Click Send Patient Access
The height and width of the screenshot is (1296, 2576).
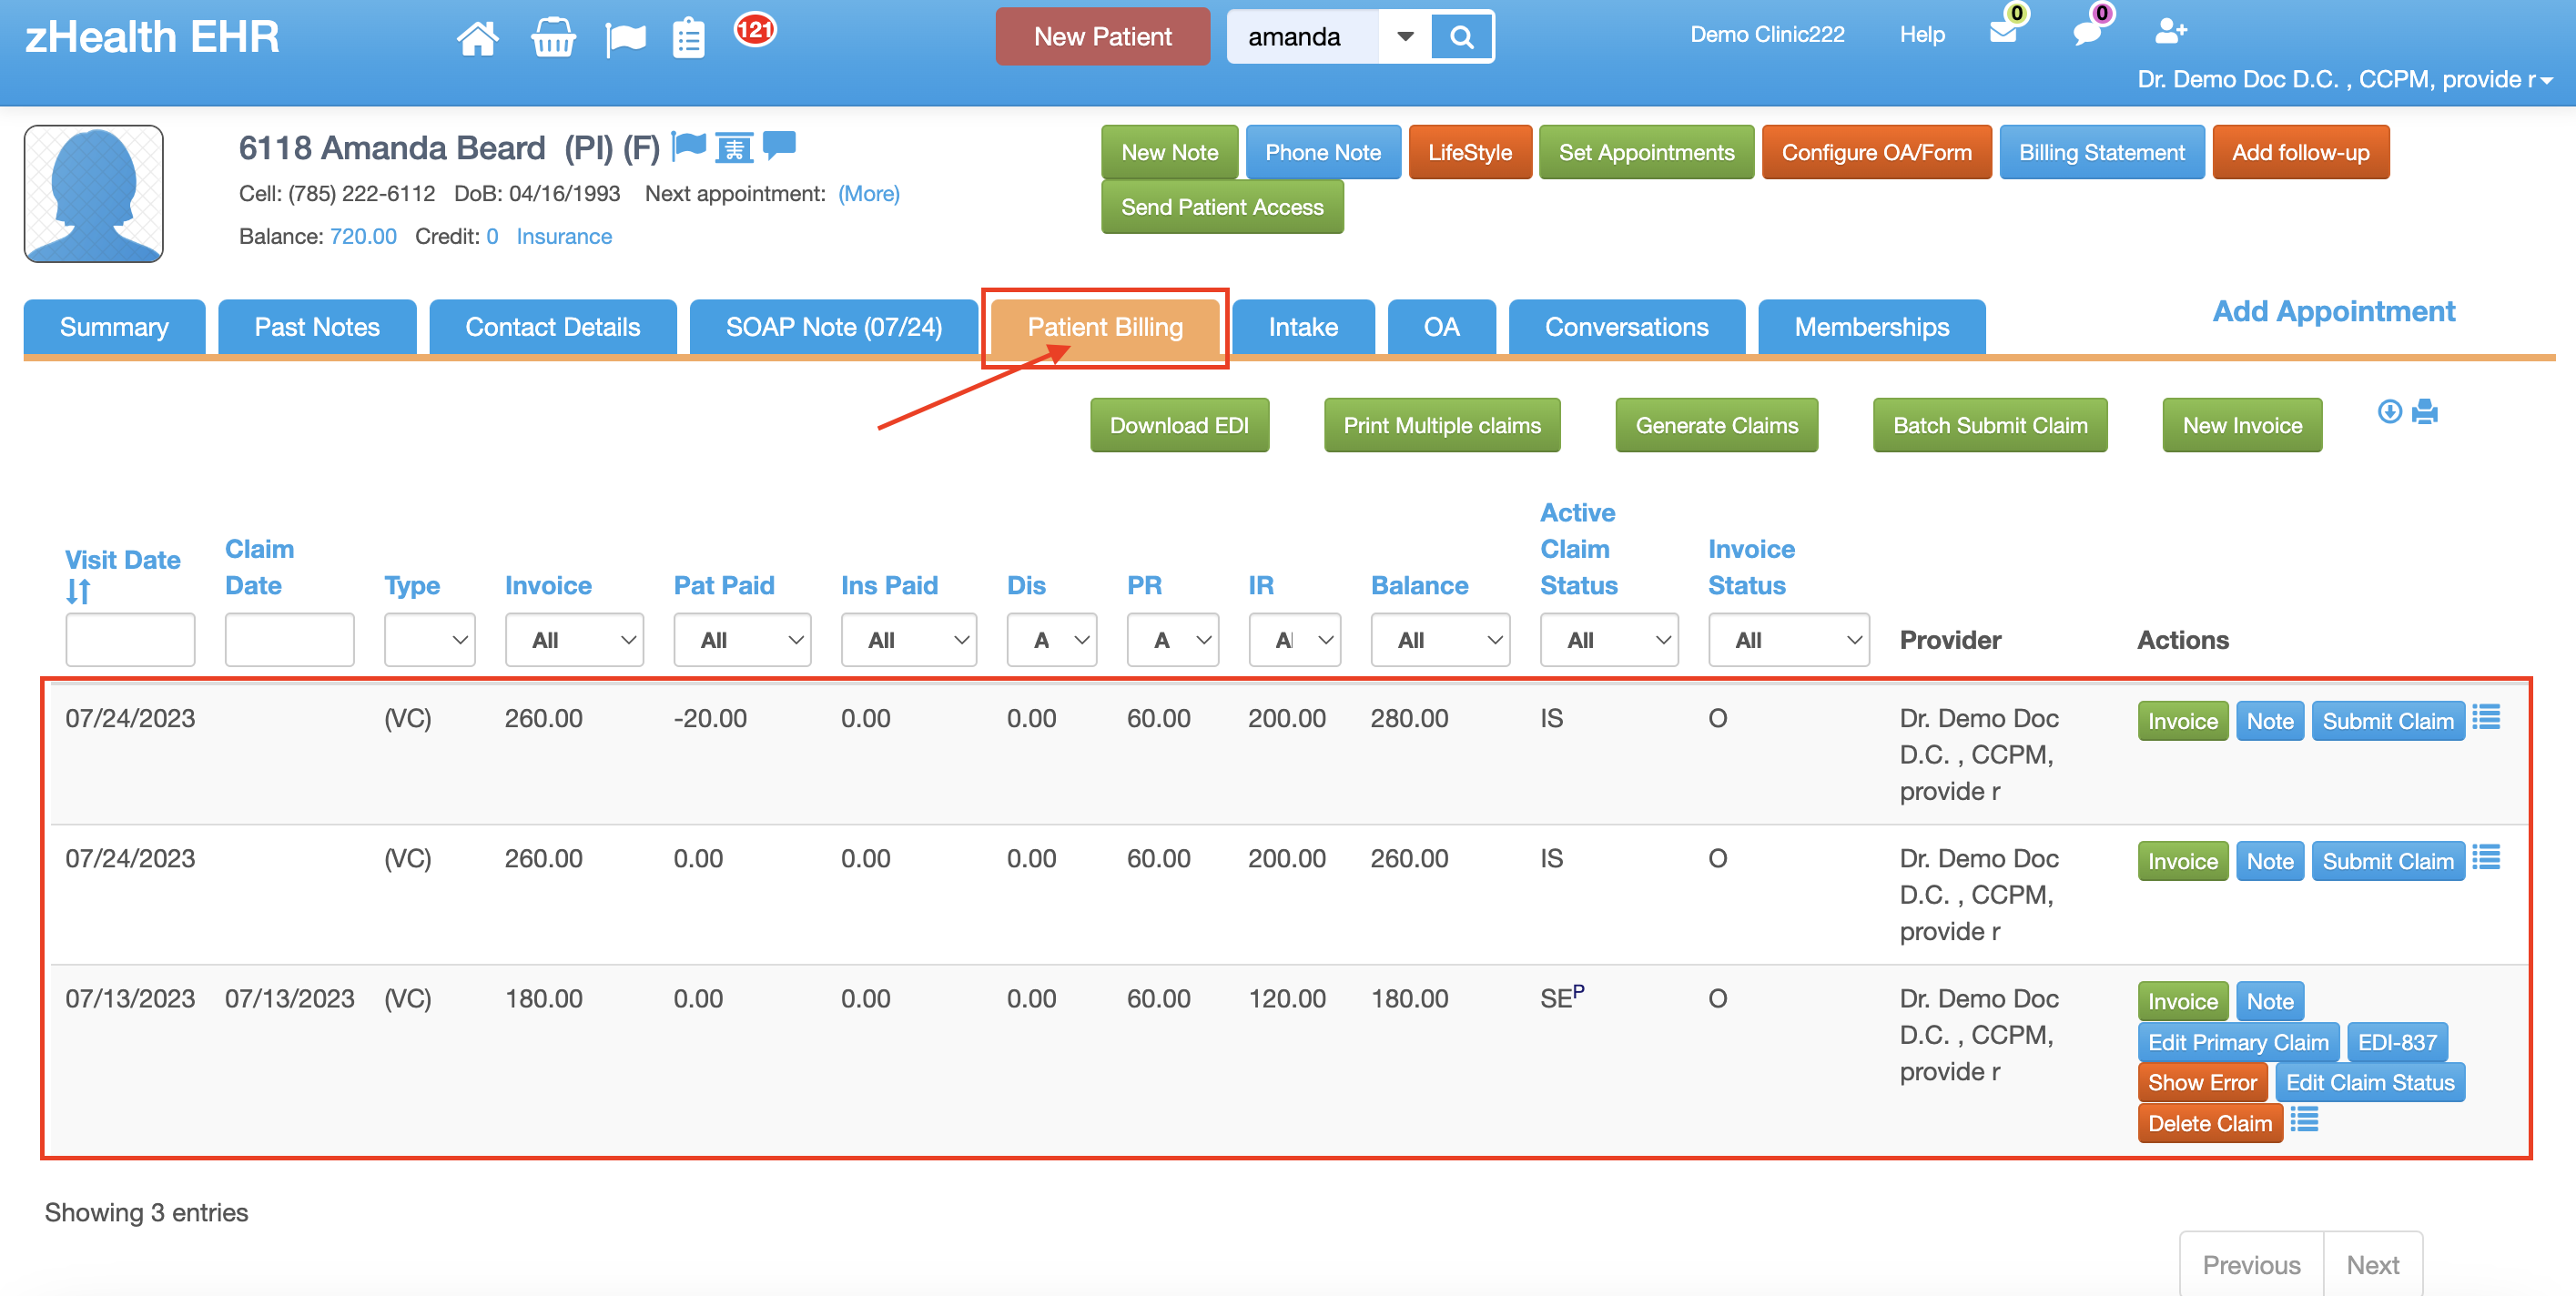tap(1222, 207)
